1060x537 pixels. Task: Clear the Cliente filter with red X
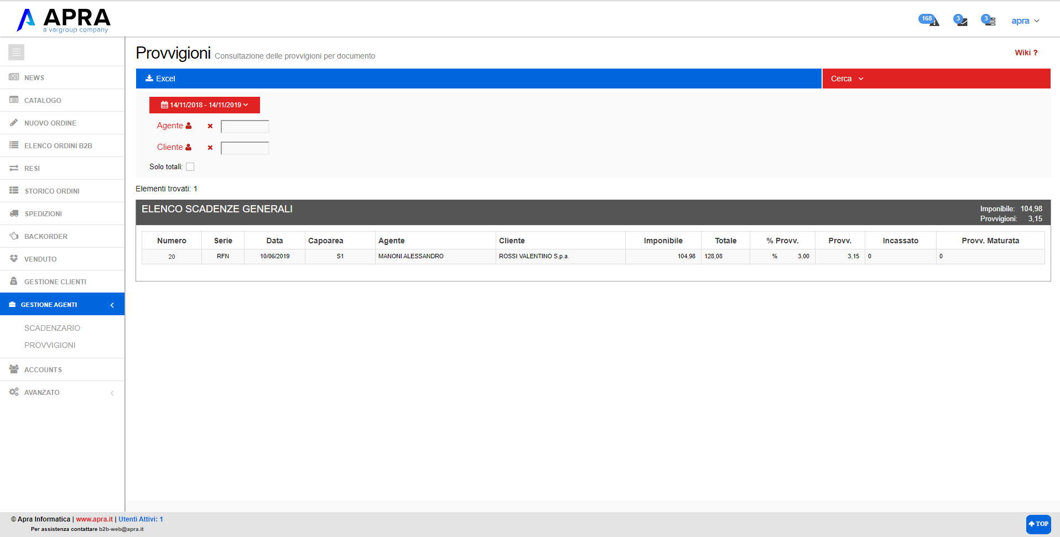[210, 148]
